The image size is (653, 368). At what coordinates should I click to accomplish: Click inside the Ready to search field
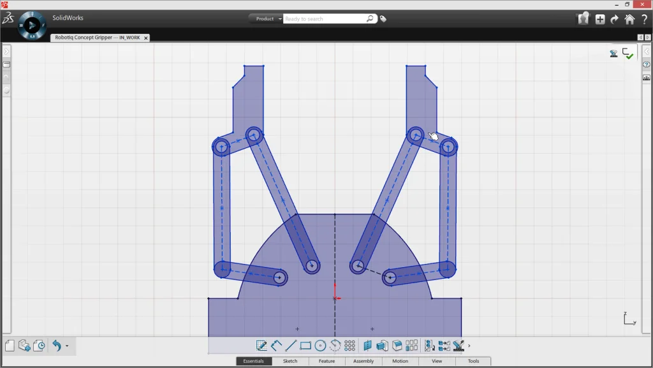pos(325,18)
